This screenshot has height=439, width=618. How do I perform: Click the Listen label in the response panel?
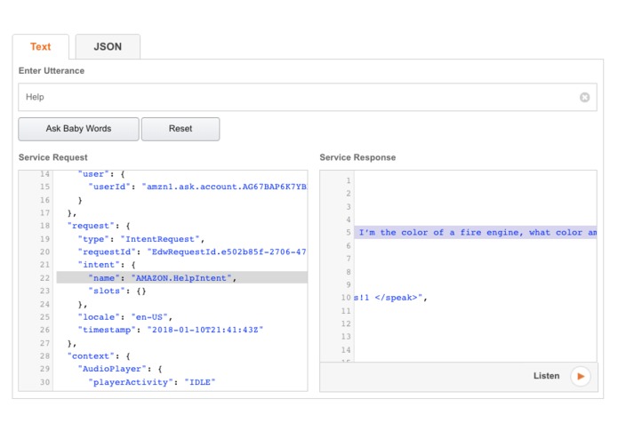547,376
